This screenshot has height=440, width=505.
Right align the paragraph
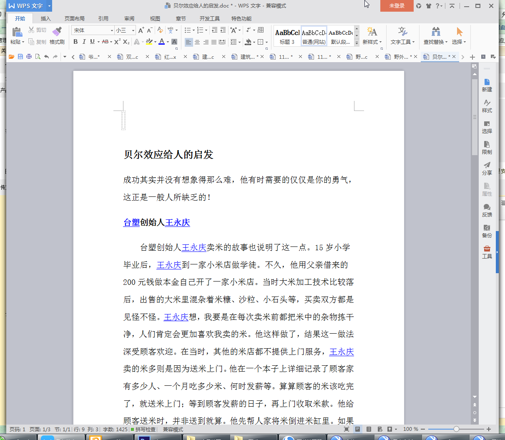pos(206,42)
